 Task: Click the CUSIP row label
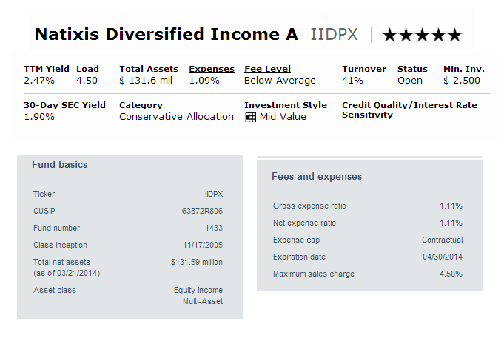[x=44, y=211]
